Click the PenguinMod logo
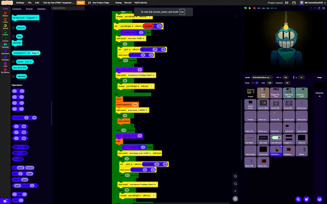The image size is (327, 204). [7, 3]
